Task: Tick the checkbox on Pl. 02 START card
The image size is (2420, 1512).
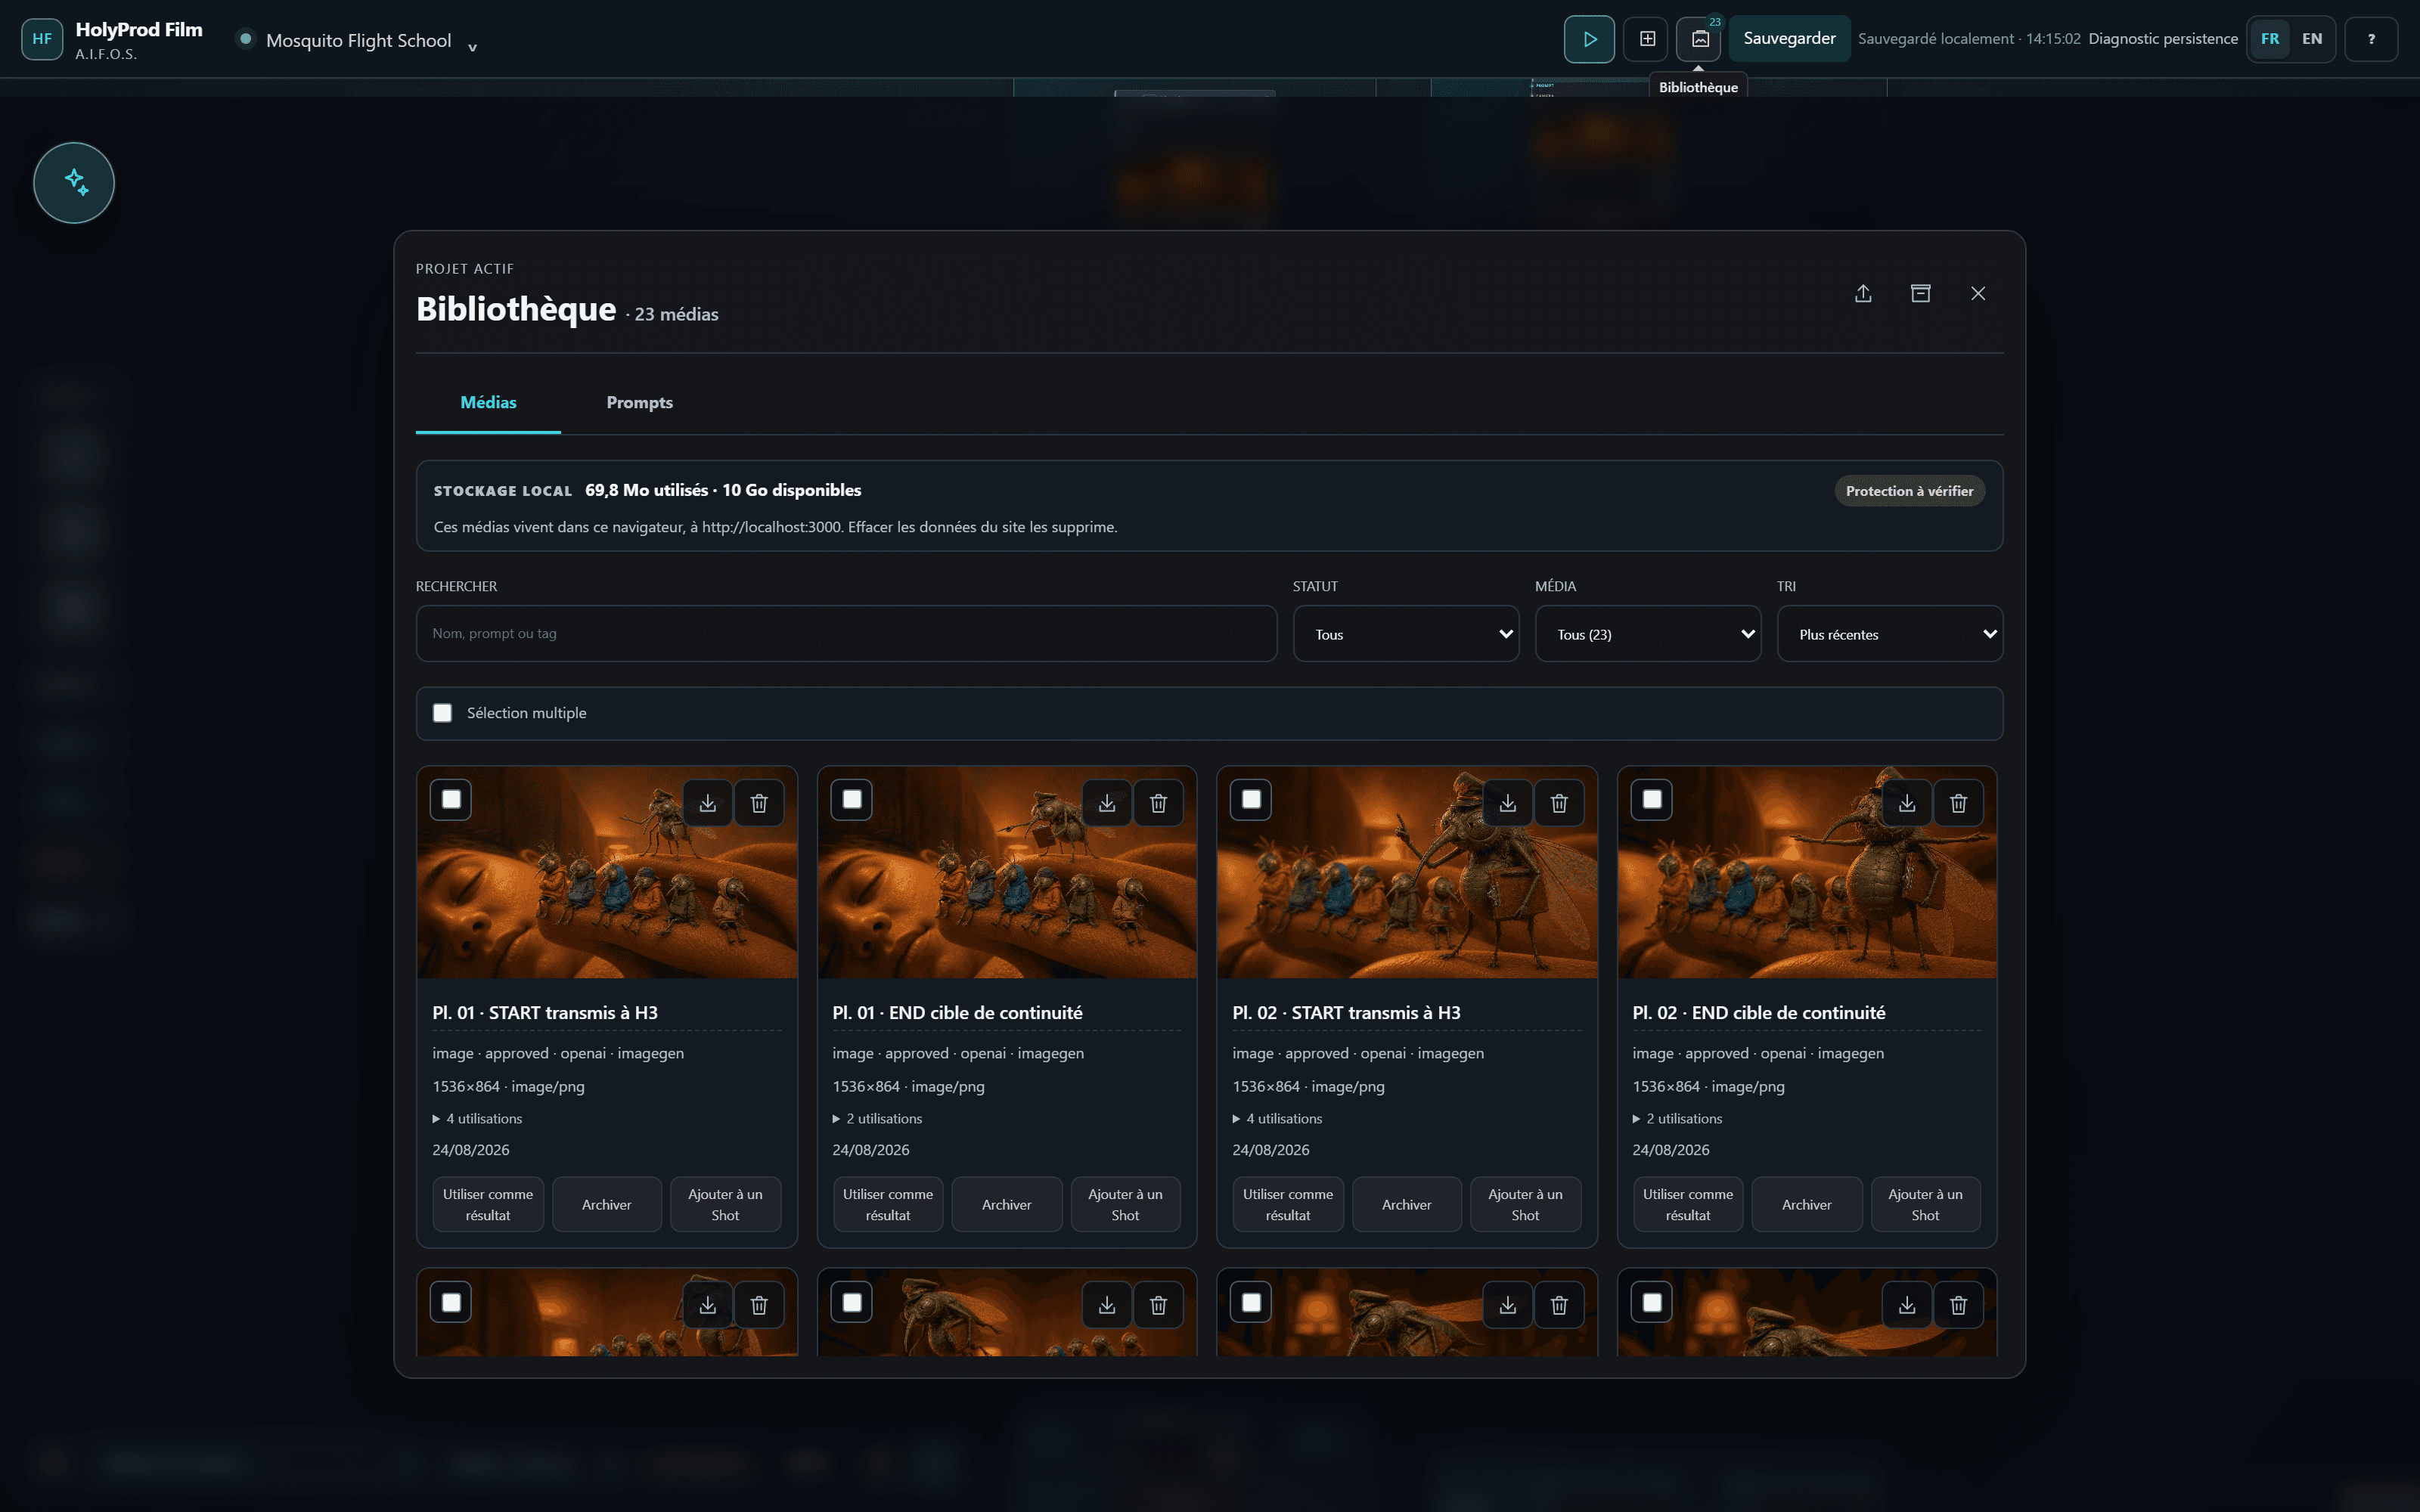Action: pos(1251,800)
